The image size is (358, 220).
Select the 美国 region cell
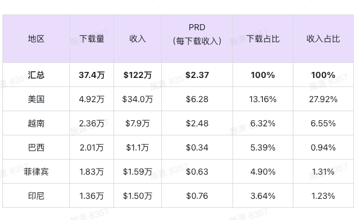point(36,99)
